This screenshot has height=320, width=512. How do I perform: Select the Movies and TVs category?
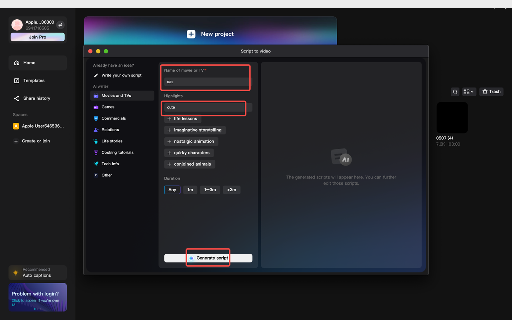tap(116, 96)
